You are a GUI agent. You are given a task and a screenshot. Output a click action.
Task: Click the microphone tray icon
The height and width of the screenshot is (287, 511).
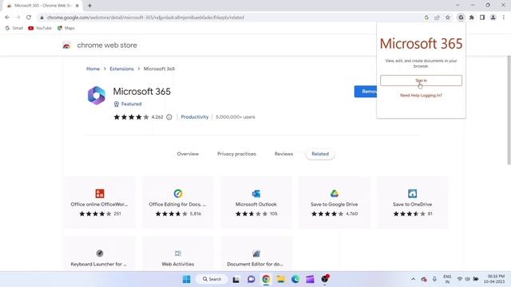pos(434,279)
